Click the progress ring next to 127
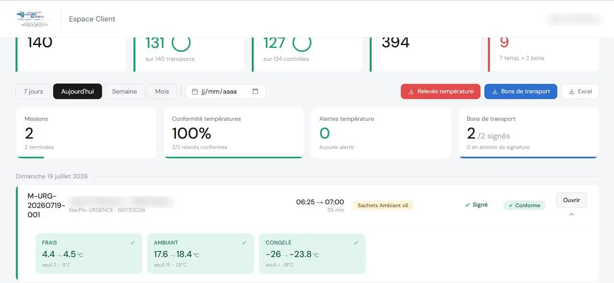Screen dimensions: 614x283 tap(302, 42)
